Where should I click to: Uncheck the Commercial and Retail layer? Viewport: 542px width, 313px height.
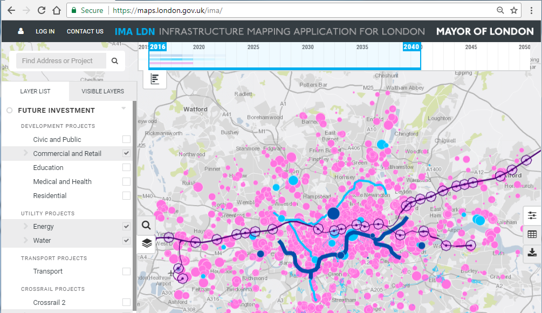pos(127,153)
